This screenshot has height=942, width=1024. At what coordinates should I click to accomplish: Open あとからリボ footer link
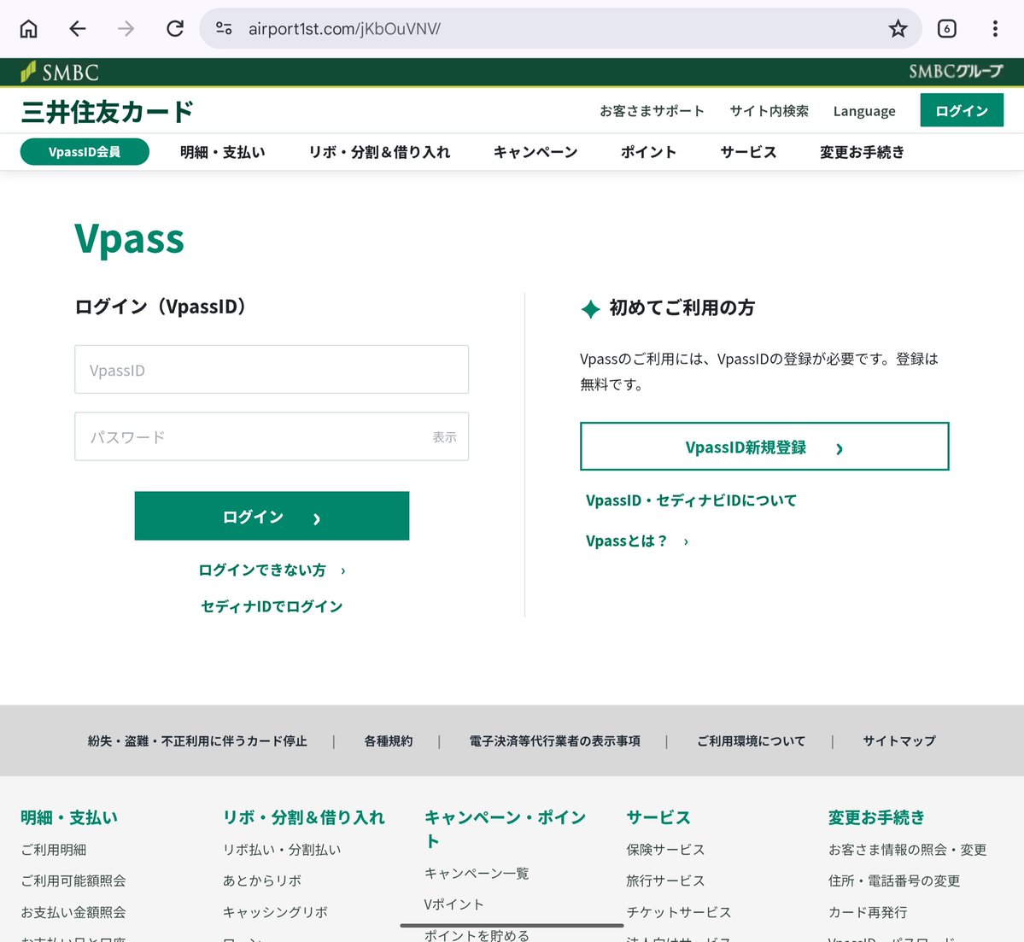262,881
